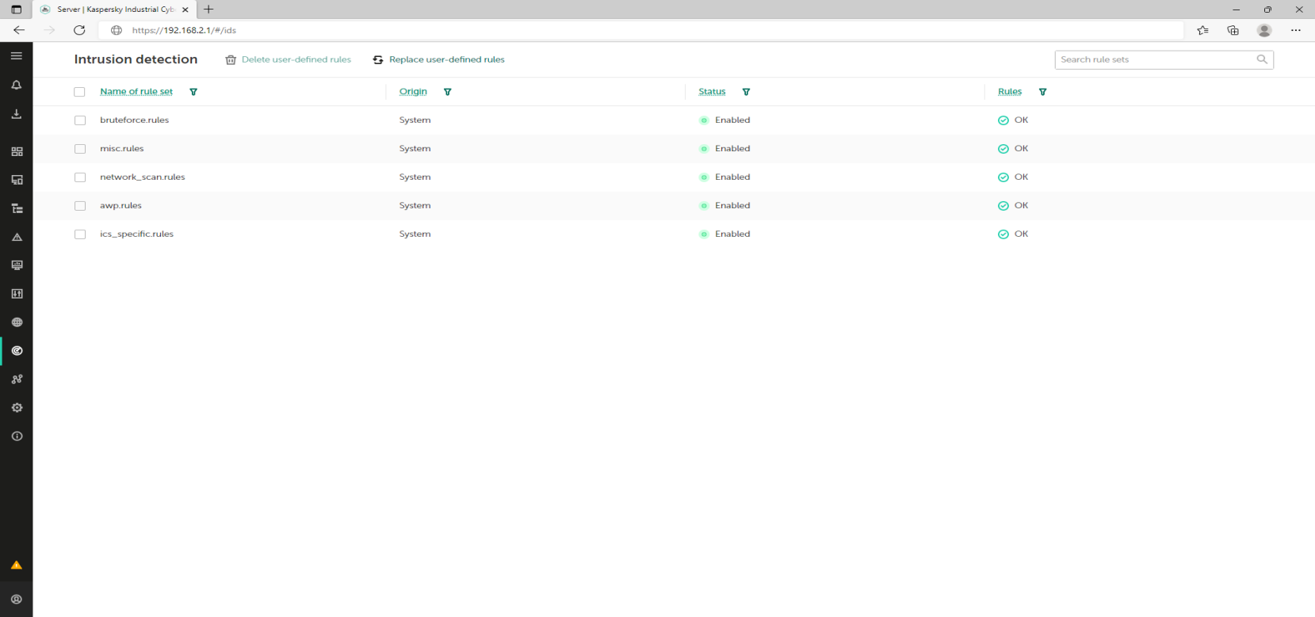
Task: Open notifications bell in sidebar
Action: [x=16, y=85]
